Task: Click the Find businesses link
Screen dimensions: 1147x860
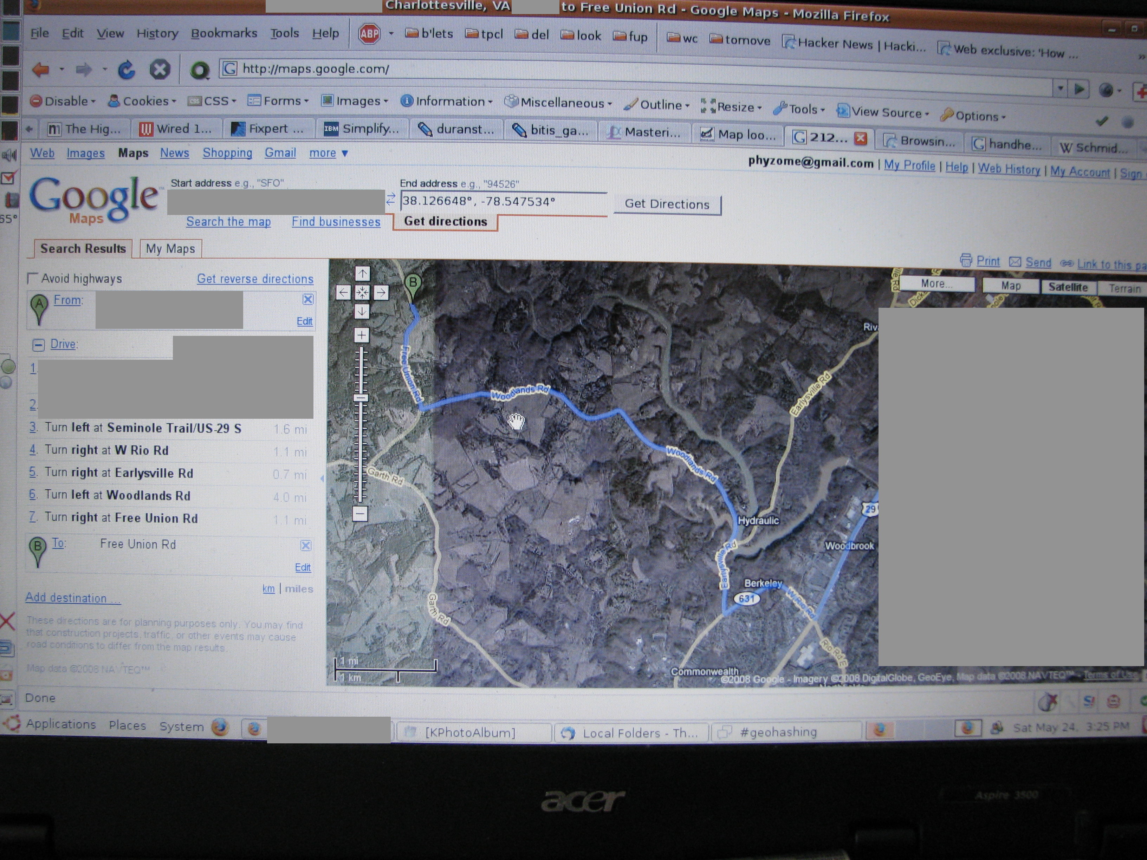Action: [336, 222]
